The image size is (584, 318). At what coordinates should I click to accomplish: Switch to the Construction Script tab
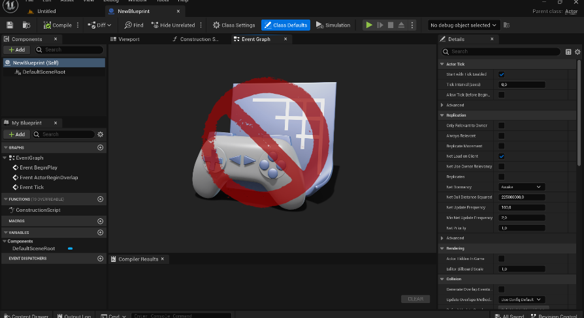coord(196,39)
